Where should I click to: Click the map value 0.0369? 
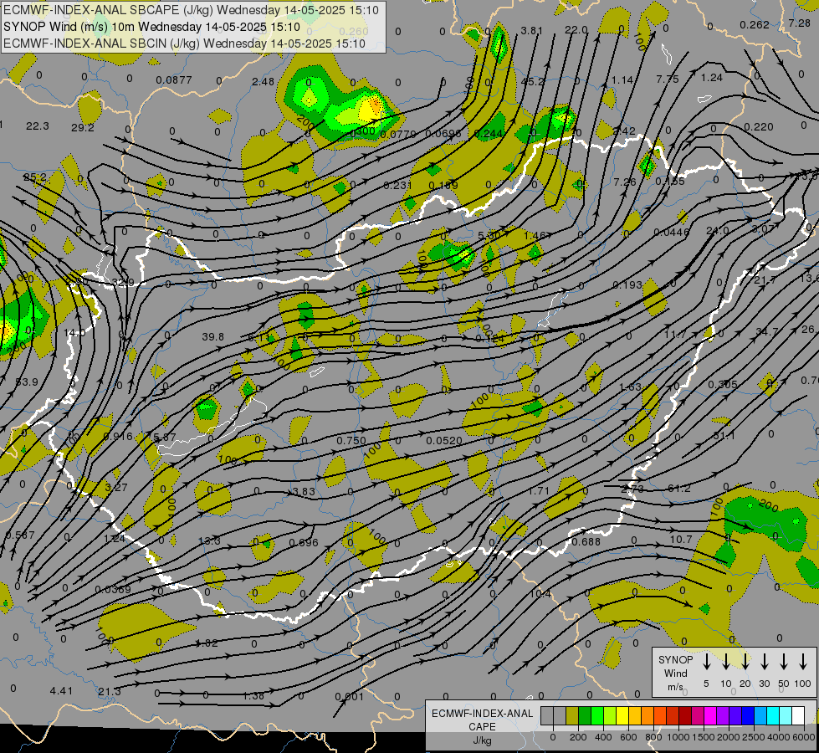pos(113,590)
